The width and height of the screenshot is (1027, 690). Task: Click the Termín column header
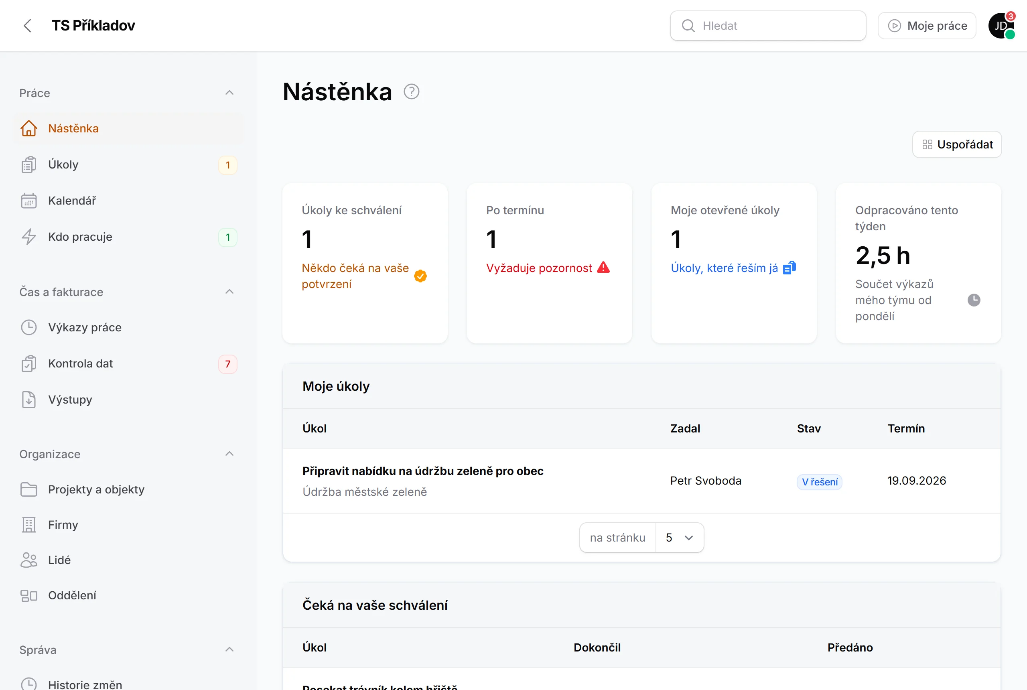click(x=906, y=428)
